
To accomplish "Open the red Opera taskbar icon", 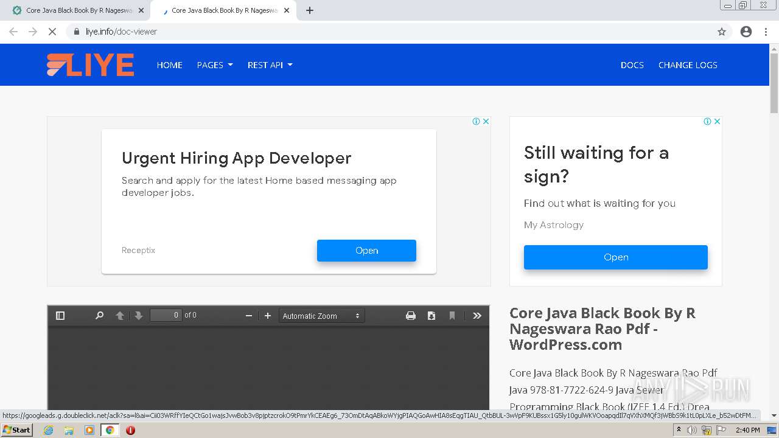I will click(x=130, y=430).
